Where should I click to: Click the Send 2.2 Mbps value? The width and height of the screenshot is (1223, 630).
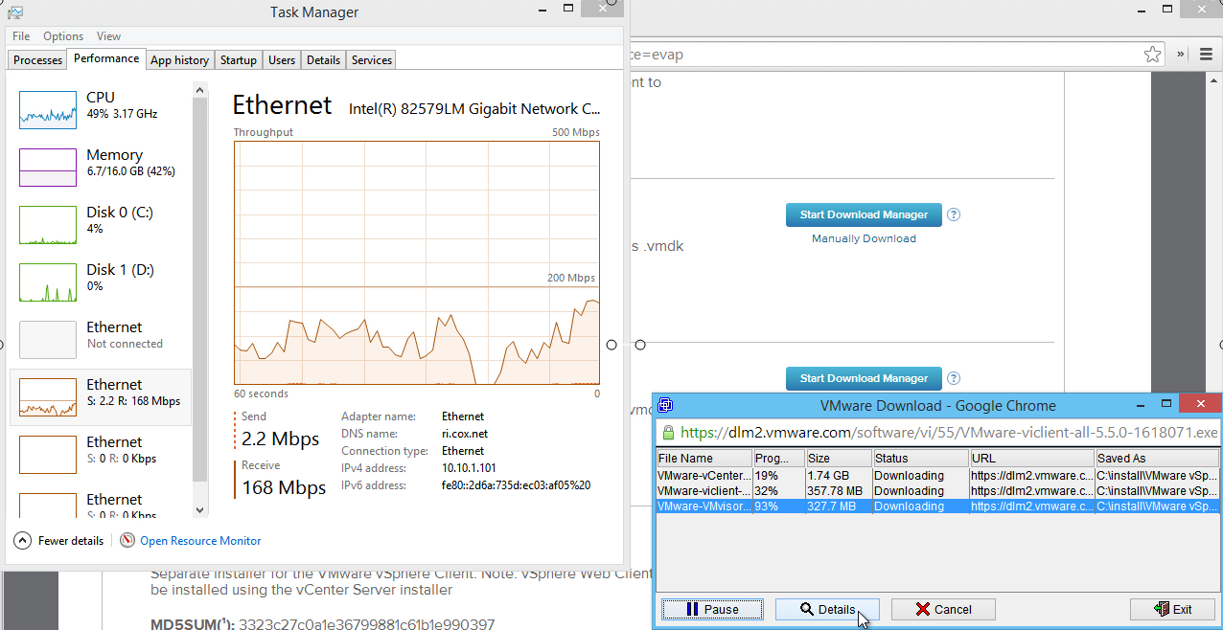point(281,439)
